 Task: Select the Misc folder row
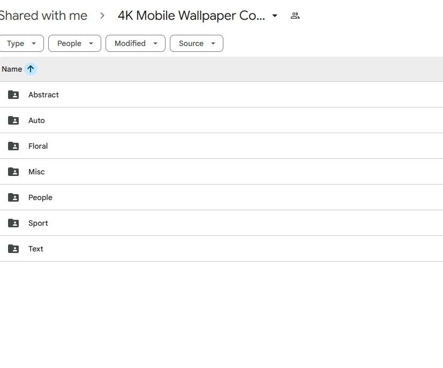pos(214,172)
